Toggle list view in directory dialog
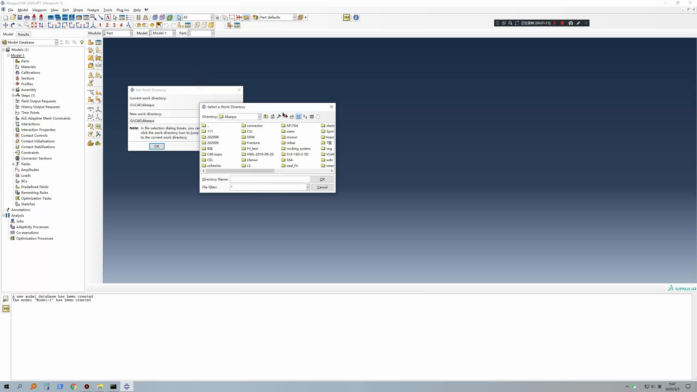Viewport: 697px width, 392px height. pos(299,117)
